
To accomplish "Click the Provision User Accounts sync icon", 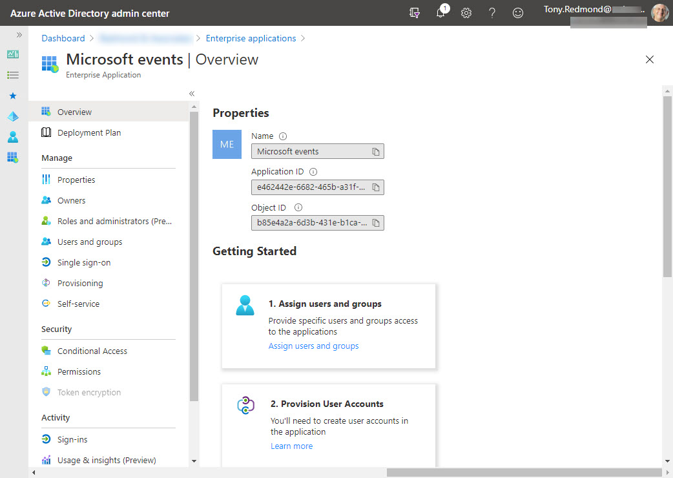I will pyautogui.click(x=245, y=405).
